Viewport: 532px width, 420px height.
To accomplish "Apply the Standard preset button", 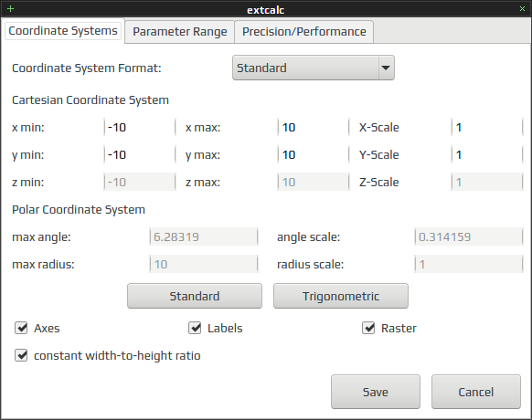I will click(x=195, y=296).
